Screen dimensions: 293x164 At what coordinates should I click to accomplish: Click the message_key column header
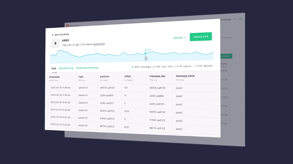click(x=157, y=76)
